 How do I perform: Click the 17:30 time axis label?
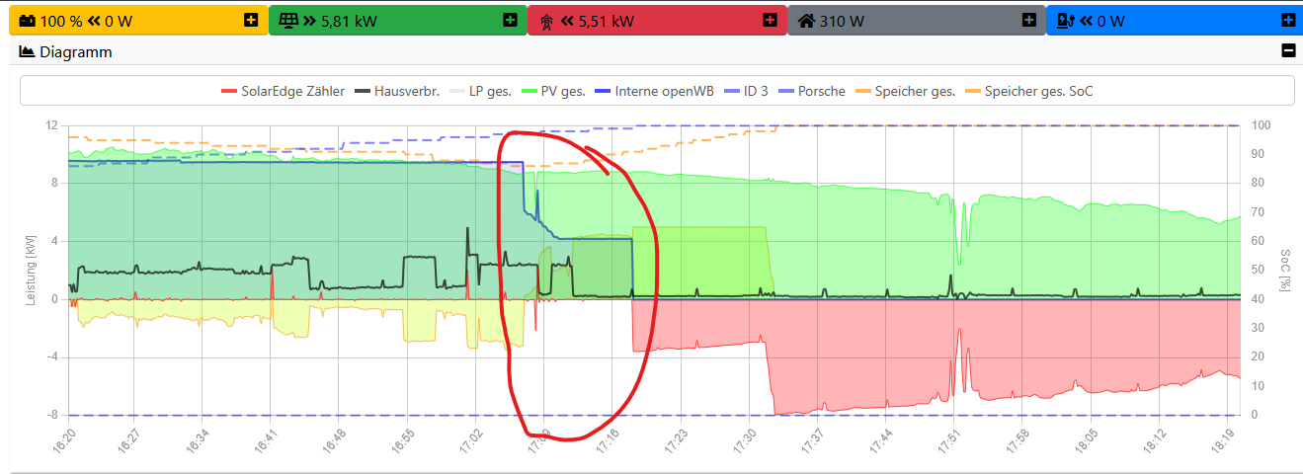click(x=743, y=440)
